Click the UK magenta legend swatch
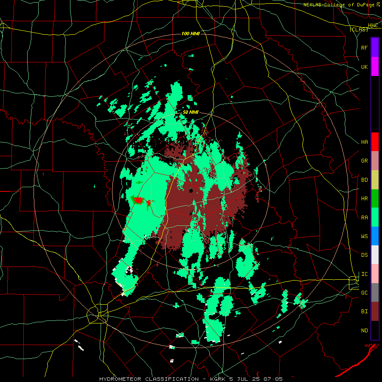The image size is (382, 382). [375, 67]
